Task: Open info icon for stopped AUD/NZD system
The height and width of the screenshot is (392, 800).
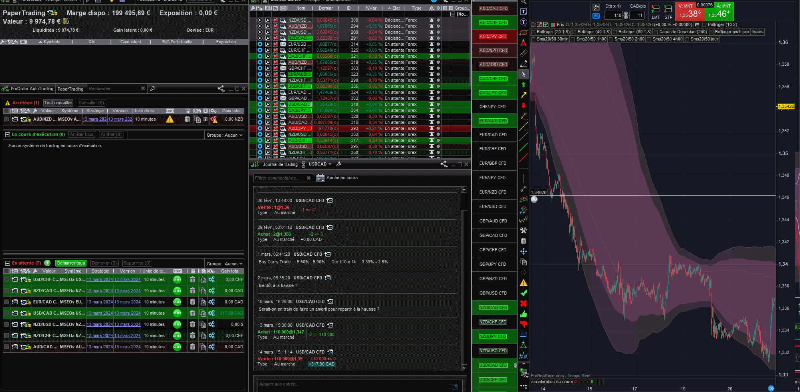Action: pos(206,119)
